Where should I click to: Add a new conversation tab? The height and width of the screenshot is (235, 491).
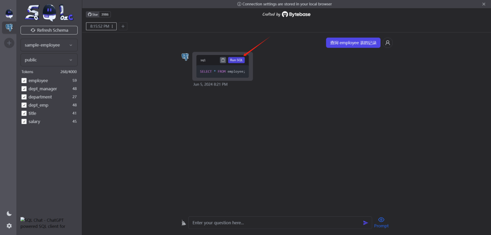(123, 26)
